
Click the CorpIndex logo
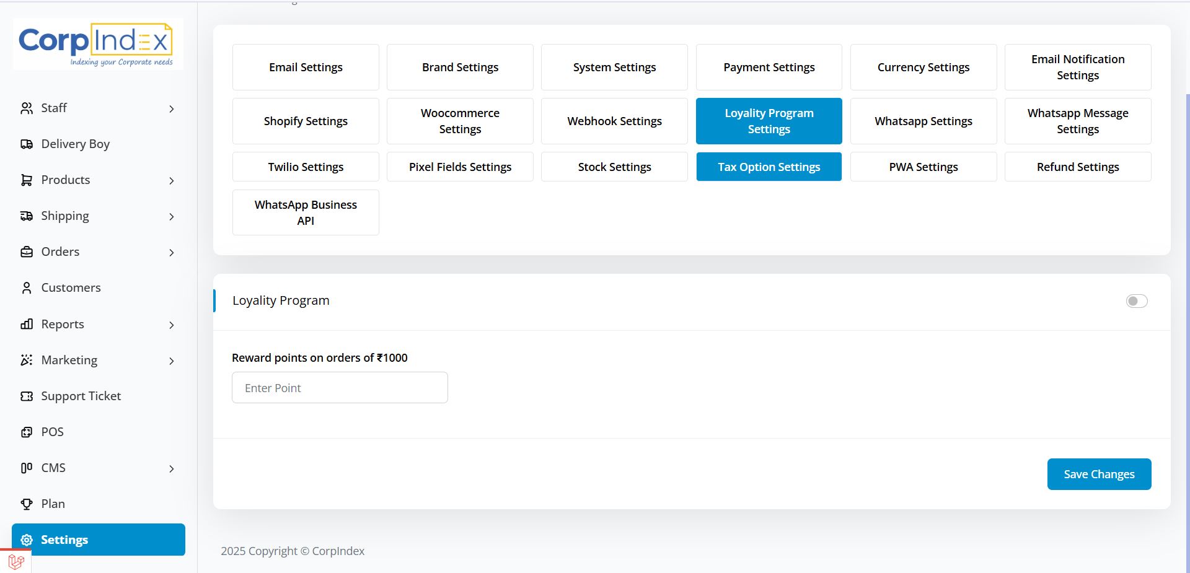point(96,44)
